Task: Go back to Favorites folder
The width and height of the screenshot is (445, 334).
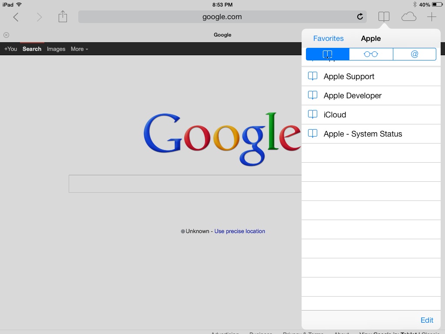Action: coord(329,38)
